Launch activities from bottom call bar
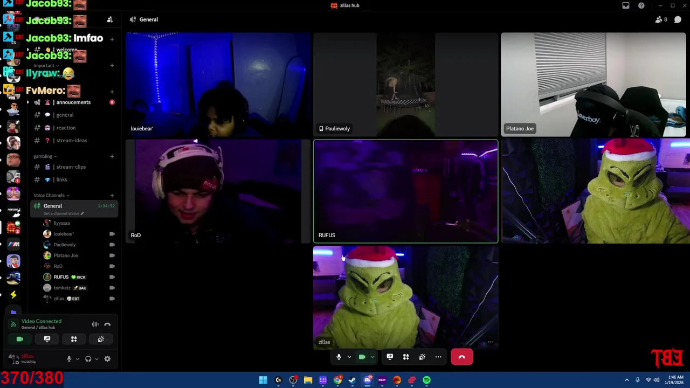This screenshot has height=388, width=690. 406,357
